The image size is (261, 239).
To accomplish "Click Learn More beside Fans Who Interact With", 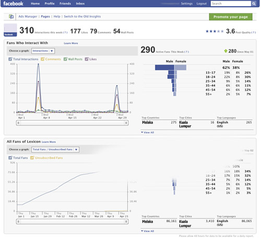I will (71, 43).
